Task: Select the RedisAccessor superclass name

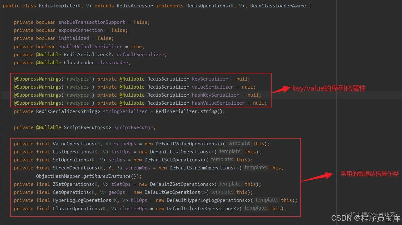Action: pos(135,6)
